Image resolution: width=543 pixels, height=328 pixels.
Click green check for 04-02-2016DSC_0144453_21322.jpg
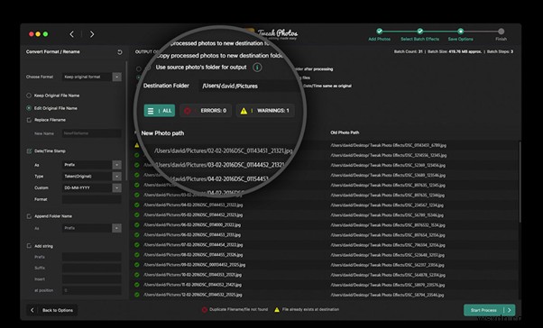137,205
